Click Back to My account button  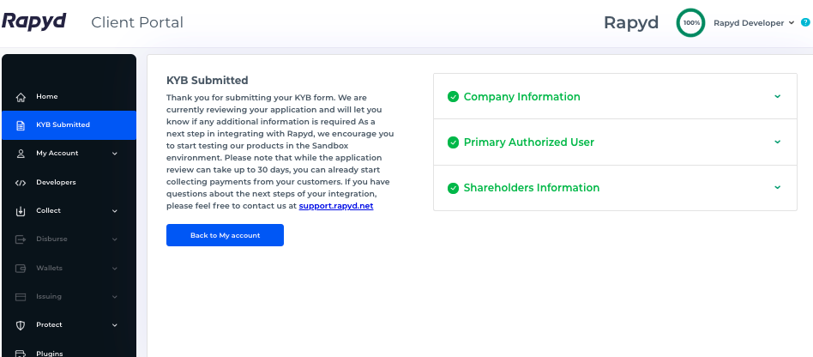pos(225,235)
